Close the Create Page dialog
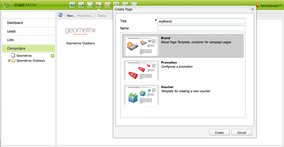Viewport: 284px width, 147px height. tap(253, 9)
